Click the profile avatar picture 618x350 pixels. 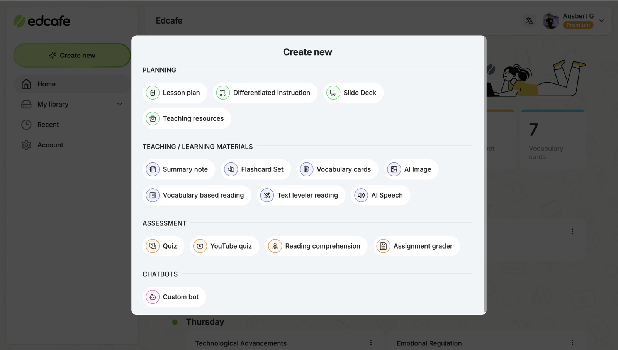click(551, 21)
